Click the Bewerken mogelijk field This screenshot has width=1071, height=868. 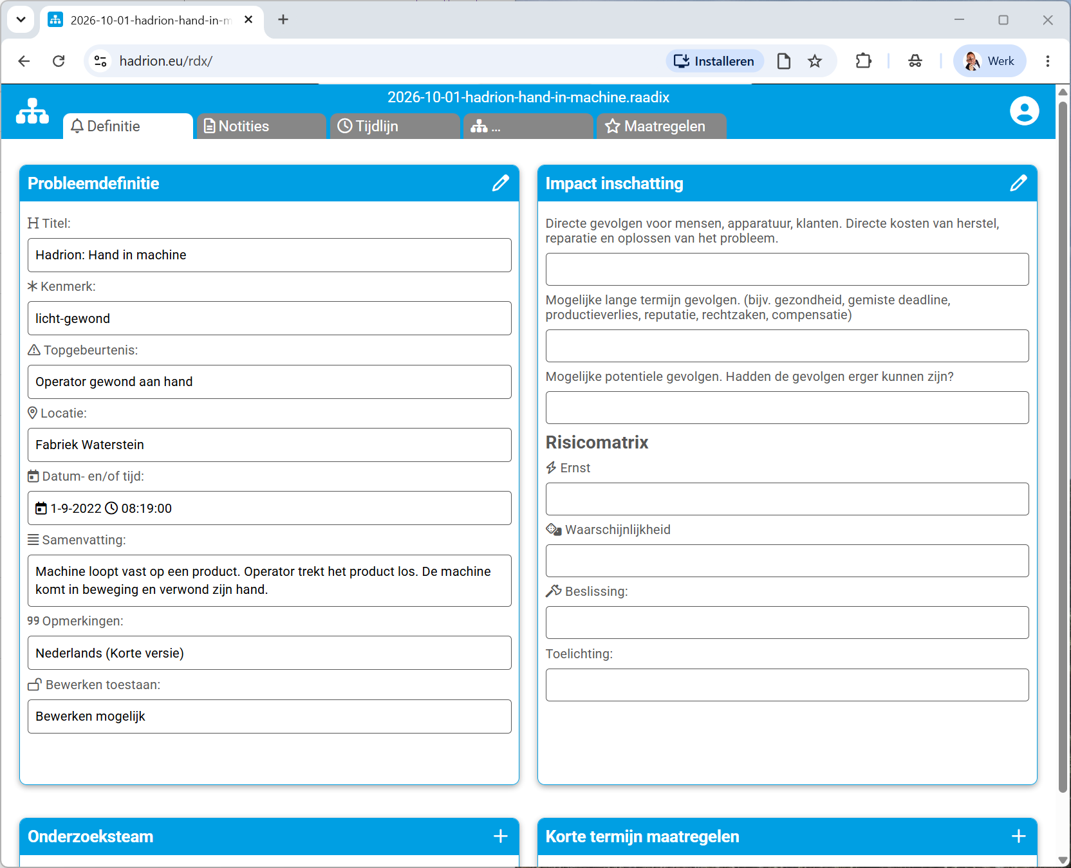pos(270,717)
